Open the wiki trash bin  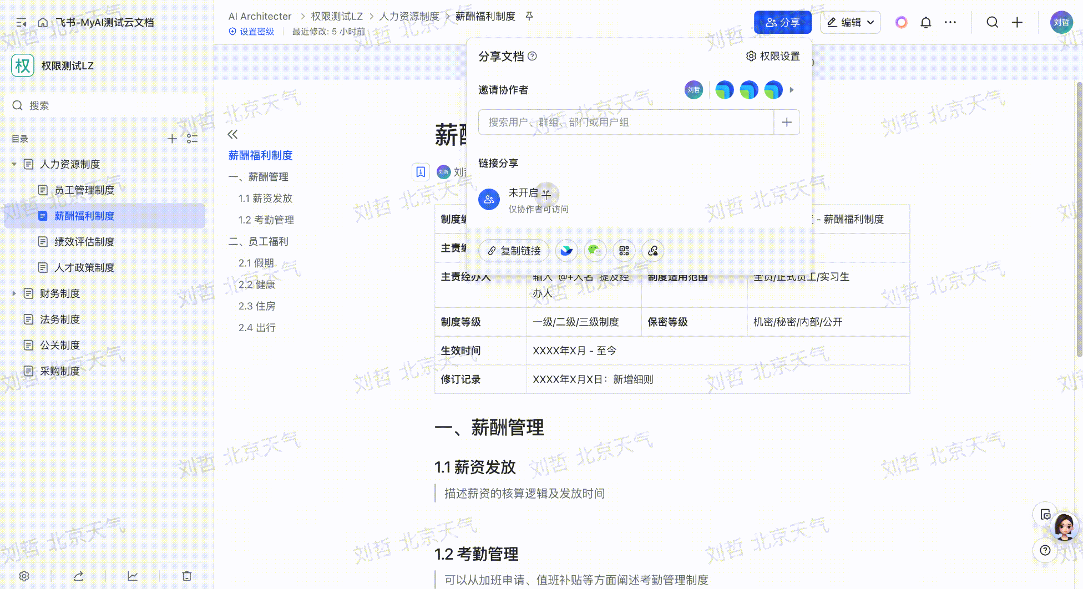click(187, 576)
